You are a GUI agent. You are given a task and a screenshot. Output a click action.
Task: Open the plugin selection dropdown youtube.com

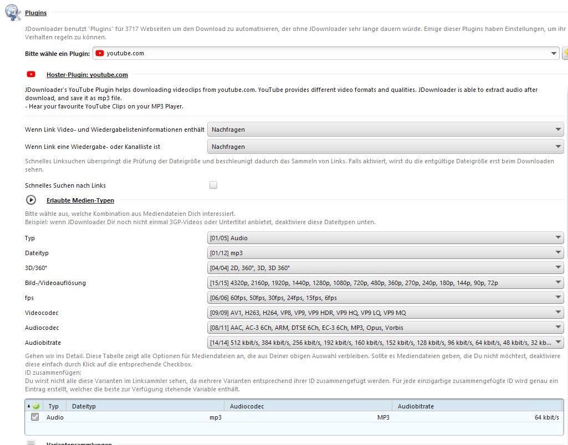click(326, 53)
